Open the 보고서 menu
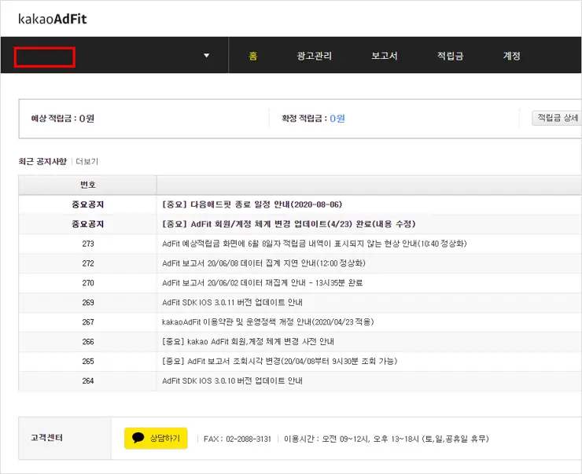 [x=385, y=56]
